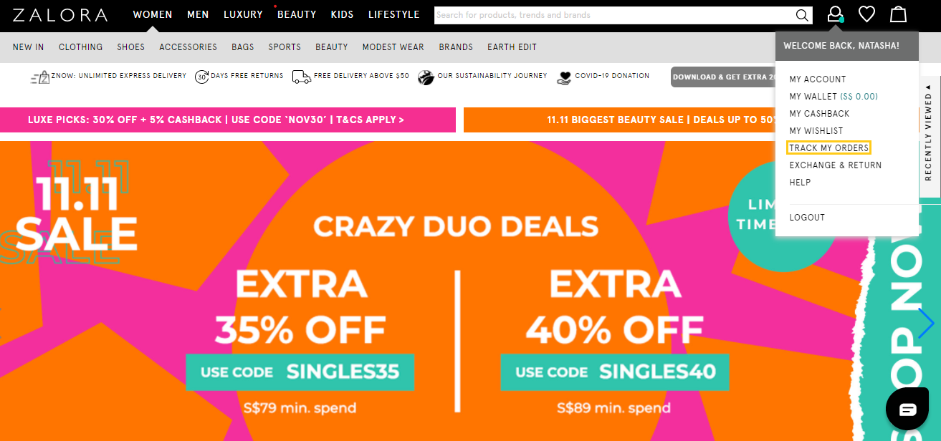Viewport: 941px width, 441px height.
Task: Click the ZNOW express delivery icon
Action: [x=39, y=76]
